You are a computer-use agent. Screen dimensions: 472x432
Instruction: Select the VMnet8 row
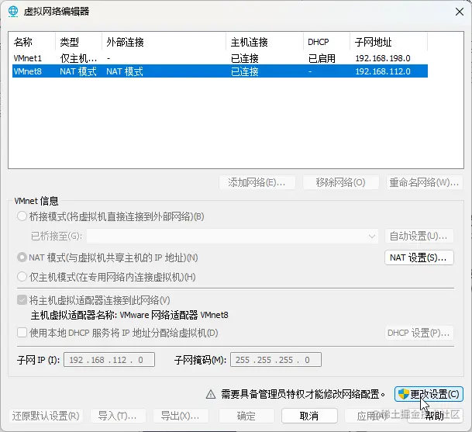220,71
